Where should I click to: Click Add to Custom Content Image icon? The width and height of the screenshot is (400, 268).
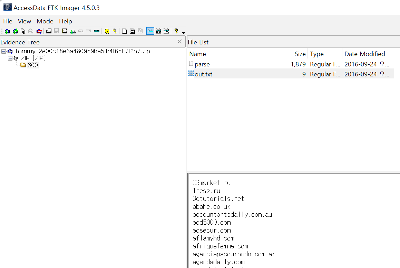point(73,31)
